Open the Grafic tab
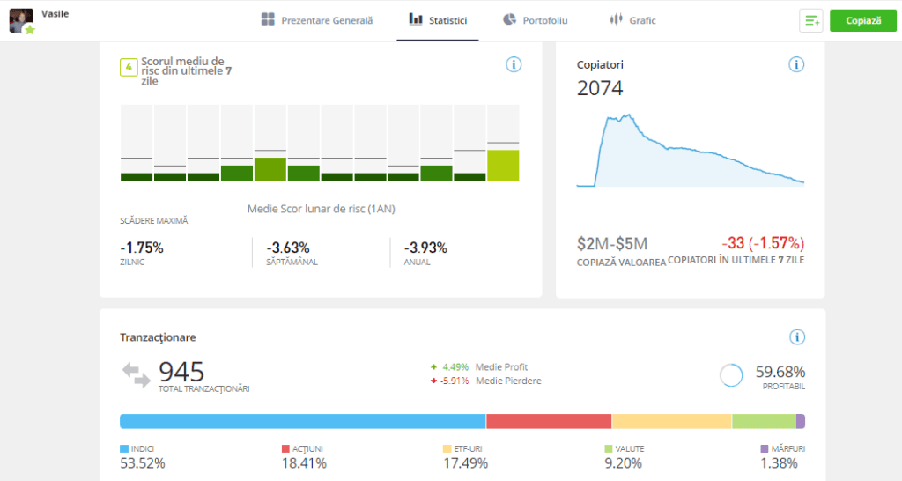The image size is (902, 481). [x=632, y=20]
